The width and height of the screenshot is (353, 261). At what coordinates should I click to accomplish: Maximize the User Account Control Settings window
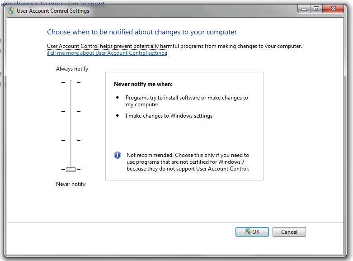316,9
